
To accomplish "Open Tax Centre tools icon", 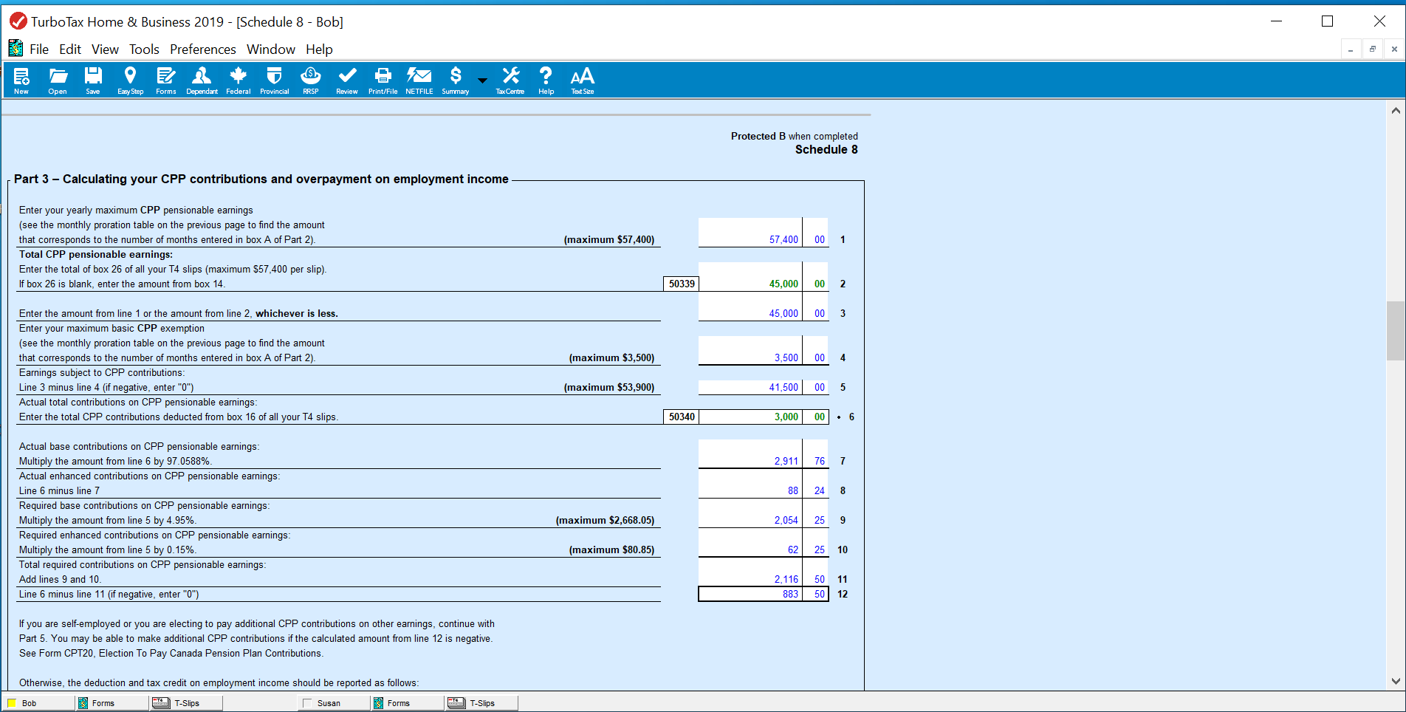I will [x=510, y=81].
